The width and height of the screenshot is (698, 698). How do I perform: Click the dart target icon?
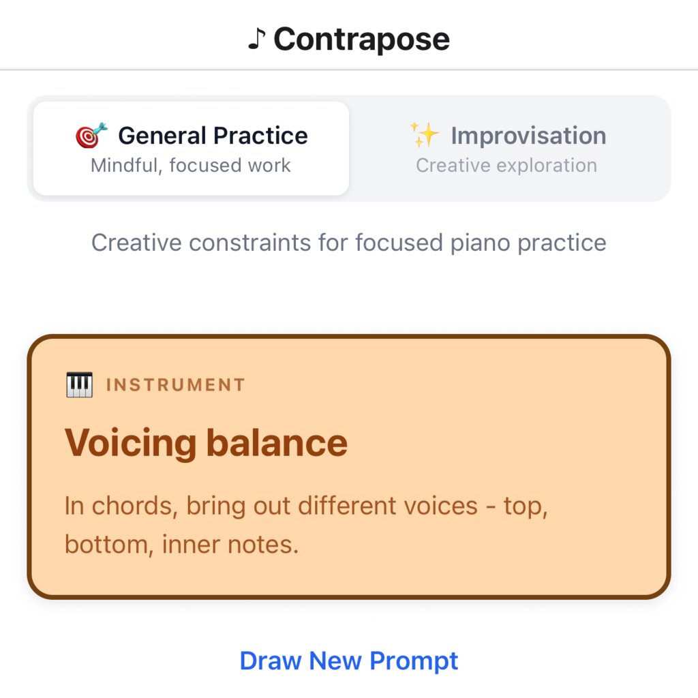(91, 136)
